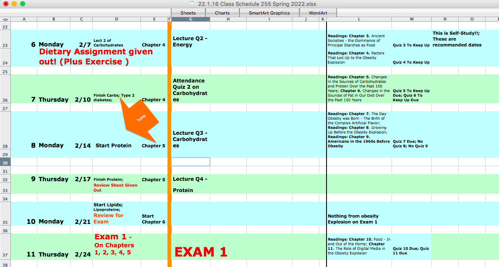Go to the WordArt tab
The image size is (499, 267).
coord(318,13)
